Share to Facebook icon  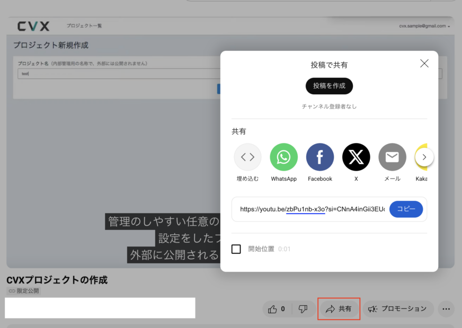click(x=320, y=157)
